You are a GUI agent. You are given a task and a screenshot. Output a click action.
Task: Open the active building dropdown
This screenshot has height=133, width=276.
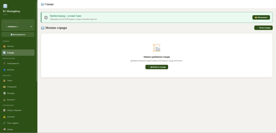[18, 26]
